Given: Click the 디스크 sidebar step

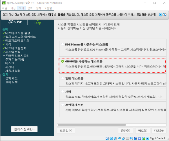Looking at the screenshot, I should [x=10, y=63].
